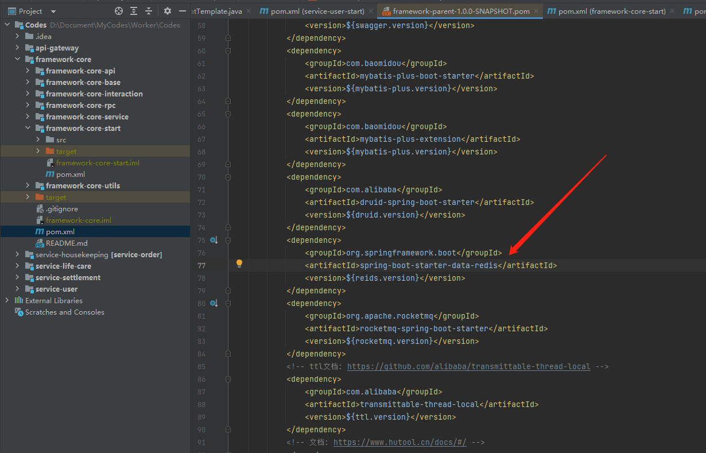Select framework-core-interaction module
The image size is (706, 453).
pos(94,94)
